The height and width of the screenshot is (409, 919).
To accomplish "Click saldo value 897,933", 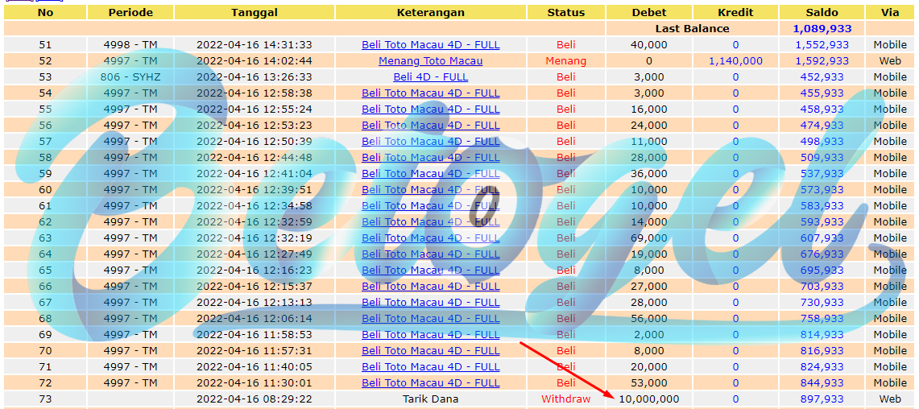I will coord(822,399).
